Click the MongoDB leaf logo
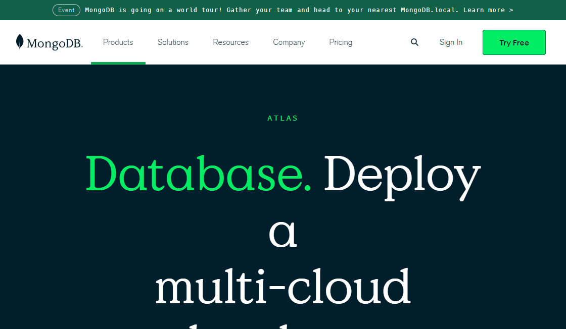The image size is (566, 329). click(x=19, y=42)
